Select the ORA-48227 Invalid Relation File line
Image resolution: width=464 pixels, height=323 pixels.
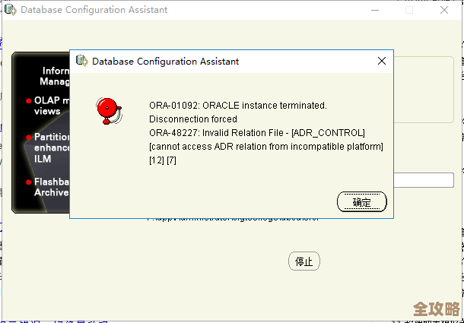[x=257, y=133]
